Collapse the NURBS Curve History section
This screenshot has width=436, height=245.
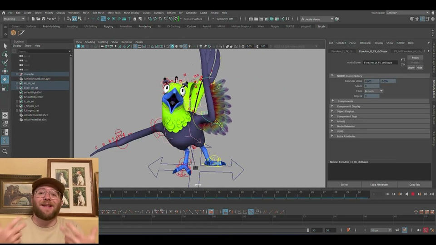332,76
